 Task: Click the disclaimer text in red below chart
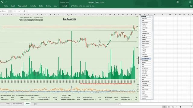[106, 84]
